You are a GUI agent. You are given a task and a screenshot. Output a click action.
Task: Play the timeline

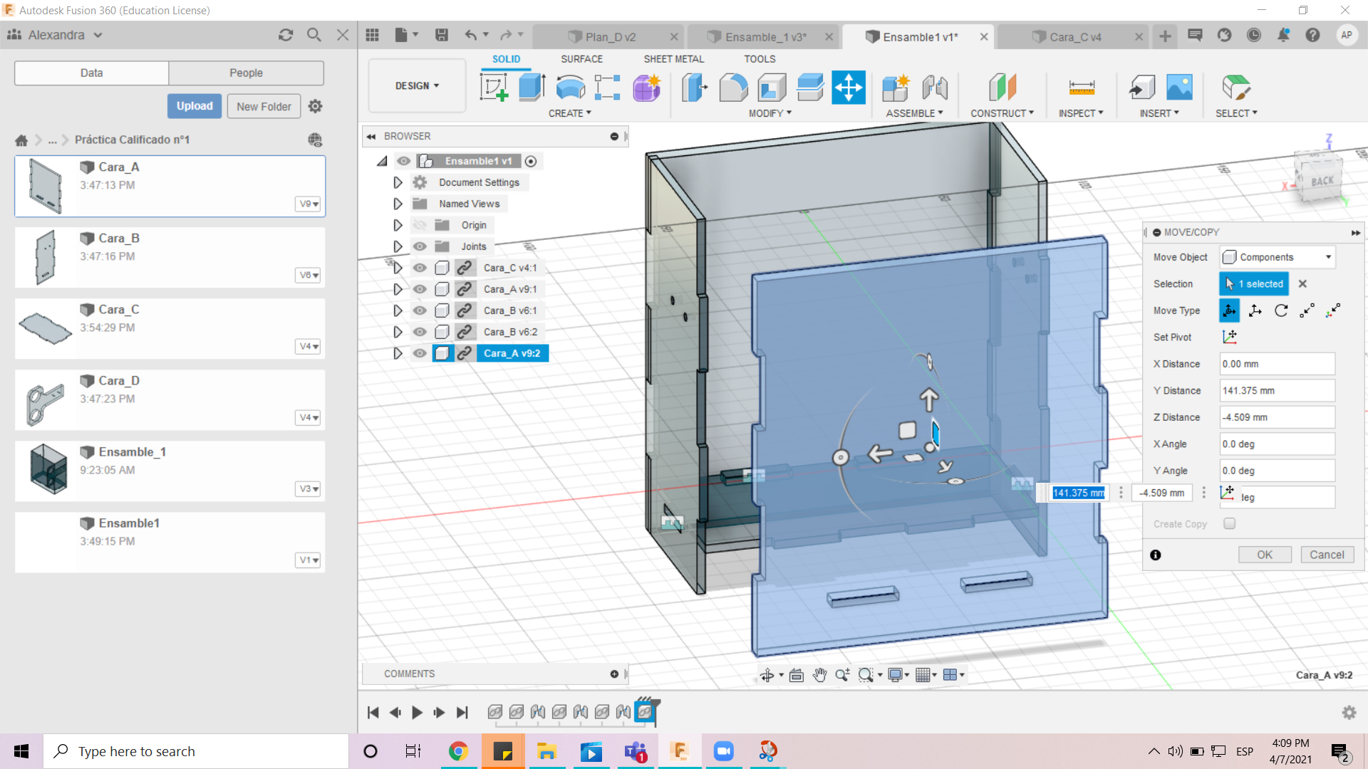[418, 712]
